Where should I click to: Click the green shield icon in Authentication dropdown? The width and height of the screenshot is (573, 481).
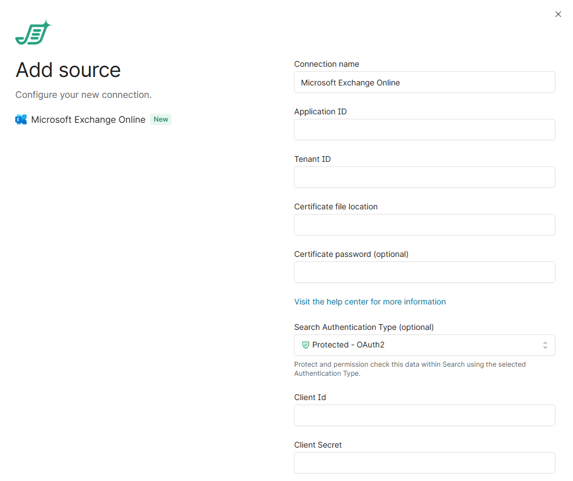[x=306, y=345]
